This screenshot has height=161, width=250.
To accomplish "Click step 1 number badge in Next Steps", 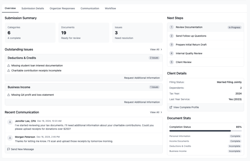I will point(172,27).
